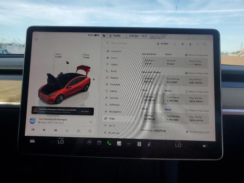Select Navigation in the settings menu
Viewport: 244px width, 183px height.
point(115,111)
